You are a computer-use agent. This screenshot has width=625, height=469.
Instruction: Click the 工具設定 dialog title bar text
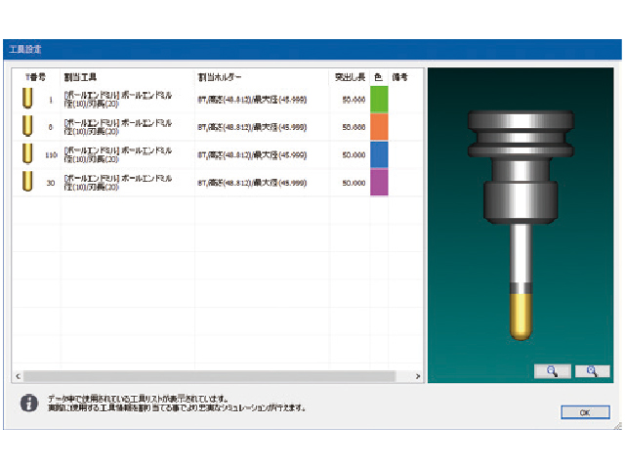tap(25, 50)
